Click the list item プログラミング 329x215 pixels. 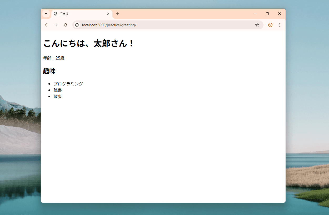pyautogui.click(x=68, y=84)
